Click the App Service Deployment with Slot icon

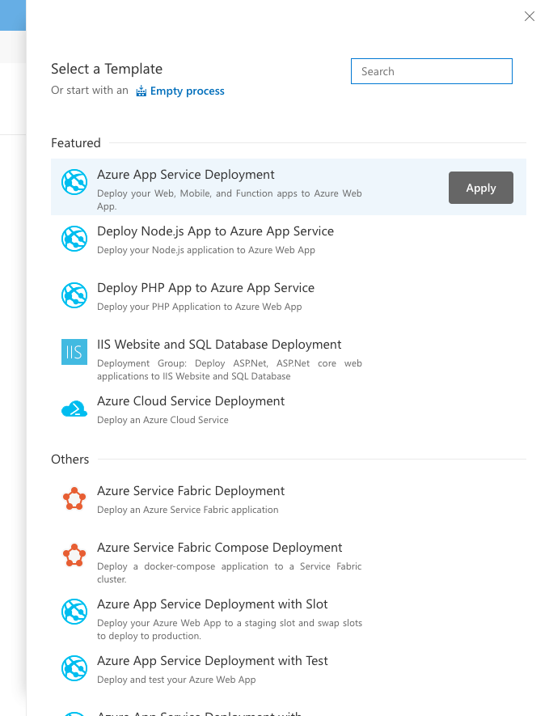coord(74,612)
